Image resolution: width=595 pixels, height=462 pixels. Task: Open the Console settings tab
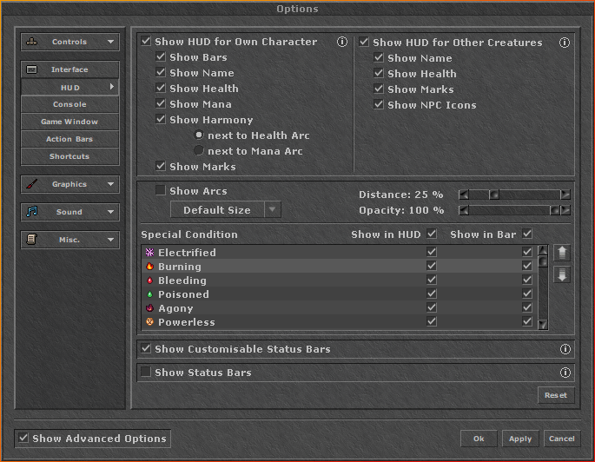pos(69,104)
